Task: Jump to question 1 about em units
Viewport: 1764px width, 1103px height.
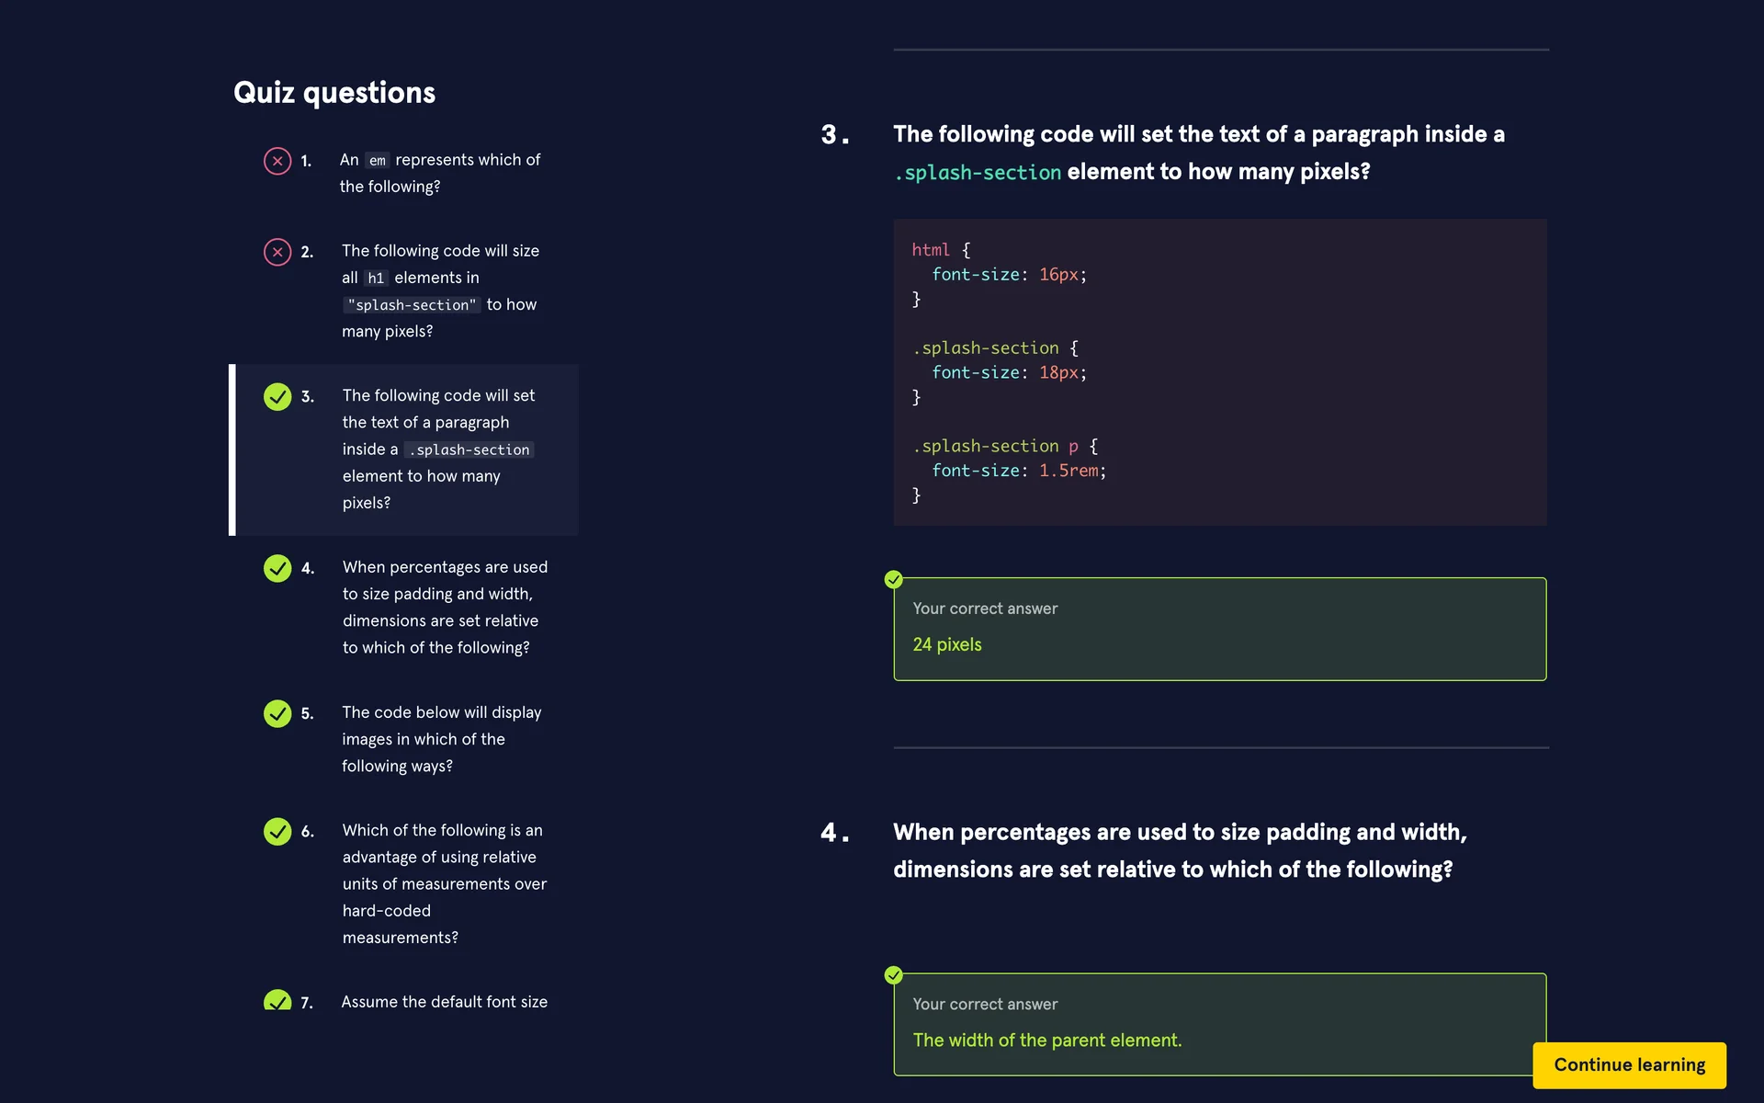Action: coord(439,173)
